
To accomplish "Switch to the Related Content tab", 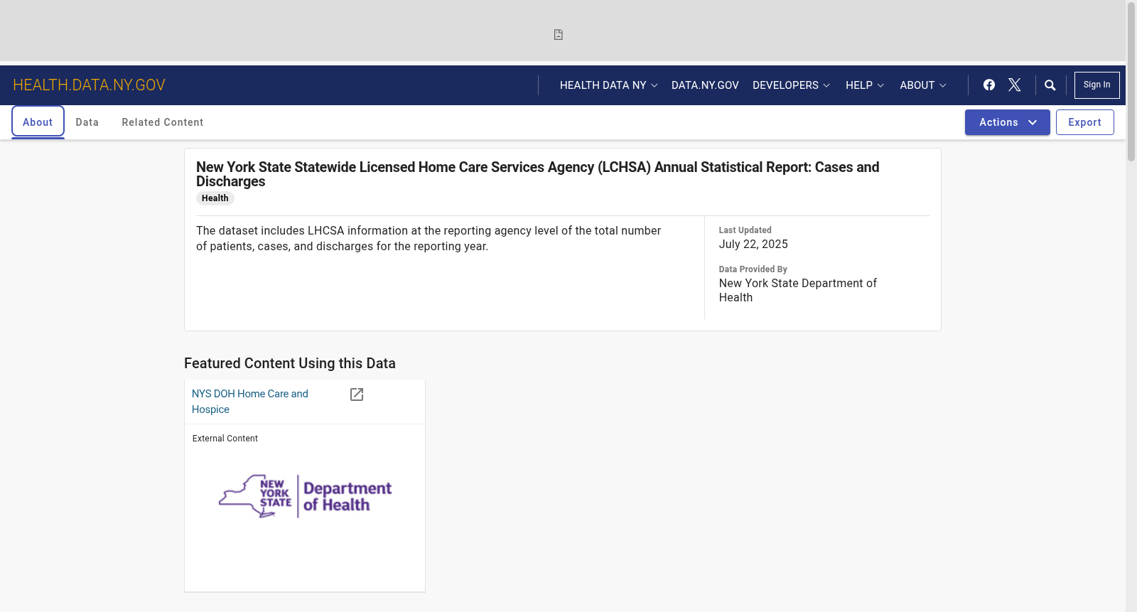I will [163, 122].
